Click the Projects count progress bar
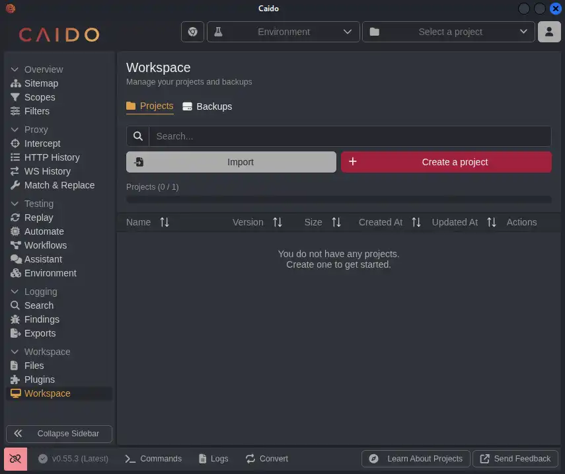 point(338,198)
